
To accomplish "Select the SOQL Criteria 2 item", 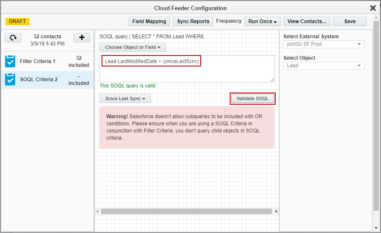I will [x=39, y=79].
